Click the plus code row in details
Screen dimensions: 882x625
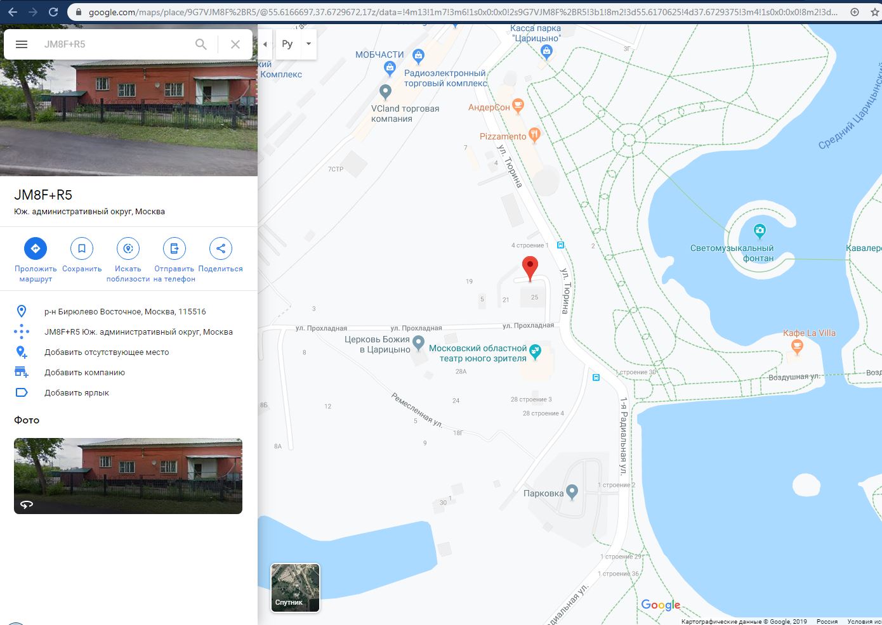click(x=138, y=332)
